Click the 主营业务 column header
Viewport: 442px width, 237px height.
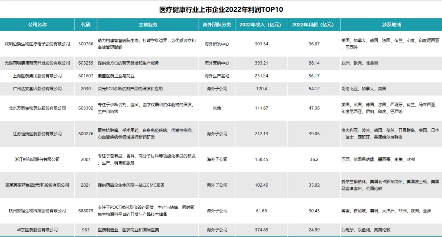tap(148, 25)
